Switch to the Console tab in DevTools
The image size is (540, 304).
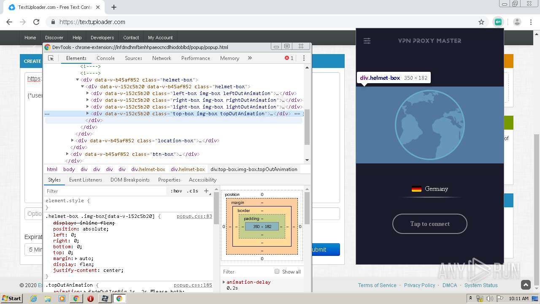click(105, 58)
